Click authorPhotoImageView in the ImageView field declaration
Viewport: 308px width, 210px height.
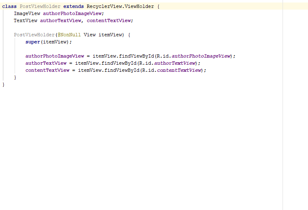(x=72, y=13)
